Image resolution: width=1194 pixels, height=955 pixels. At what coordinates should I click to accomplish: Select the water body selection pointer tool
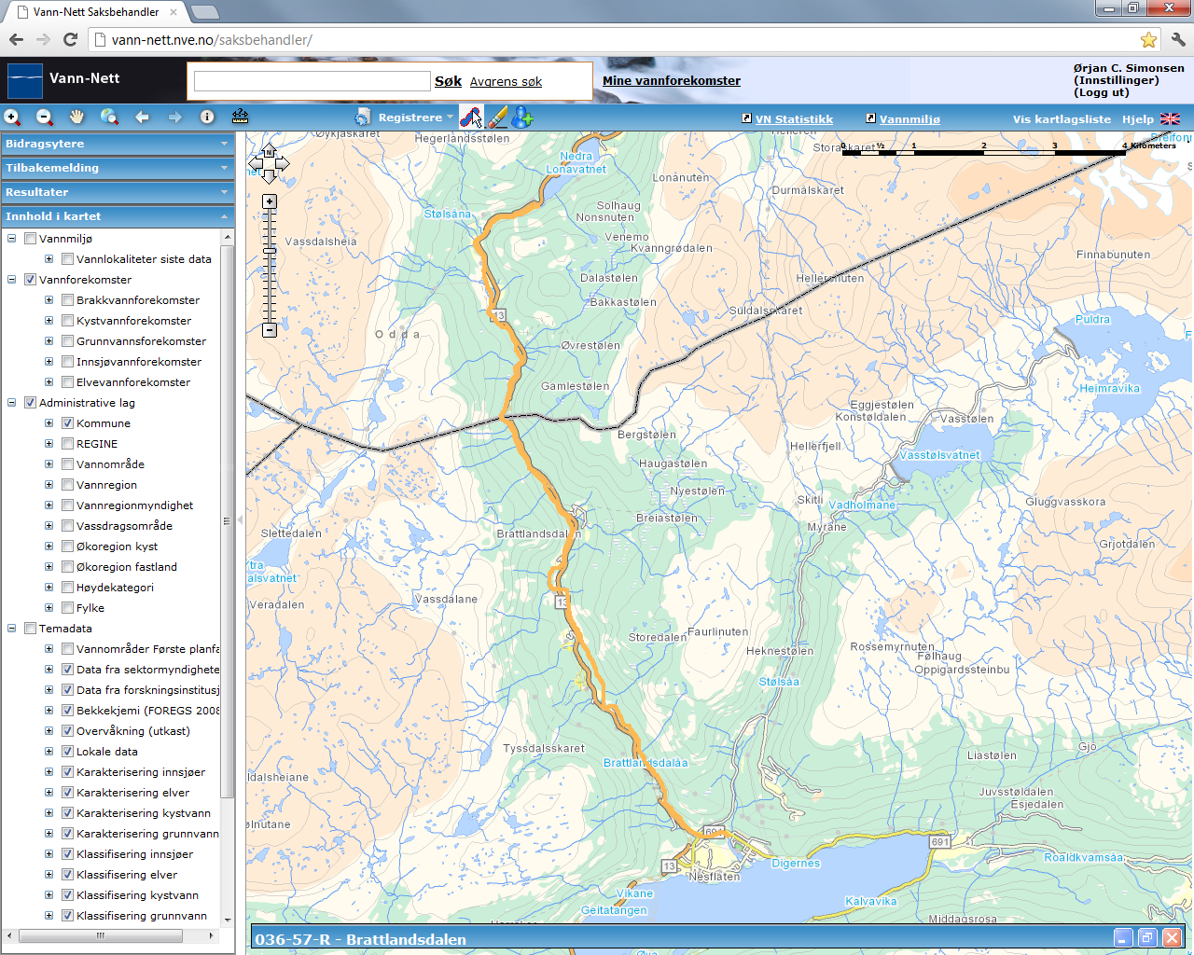coord(471,117)
